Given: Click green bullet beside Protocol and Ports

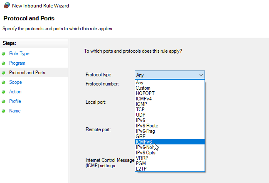Looking at the screenshot, I should click(x=4, y=73).
